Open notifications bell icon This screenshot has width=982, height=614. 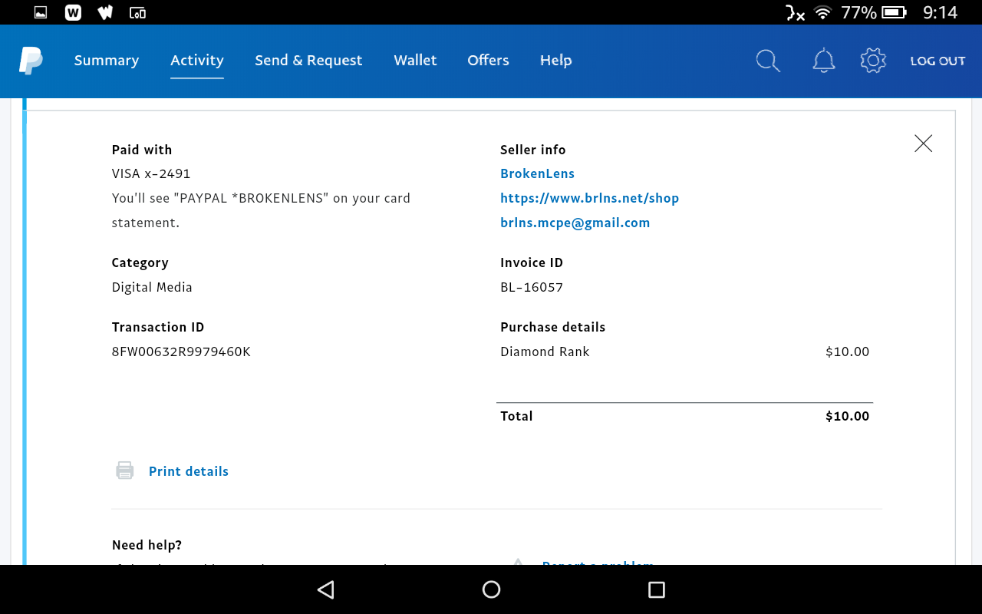pos(823,61)
